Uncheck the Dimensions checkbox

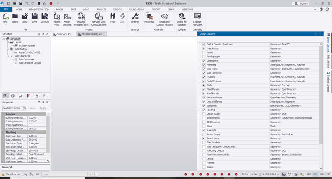click(203, 61)
